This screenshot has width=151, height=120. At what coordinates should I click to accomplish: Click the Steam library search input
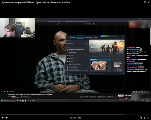(x=76, y=46)
